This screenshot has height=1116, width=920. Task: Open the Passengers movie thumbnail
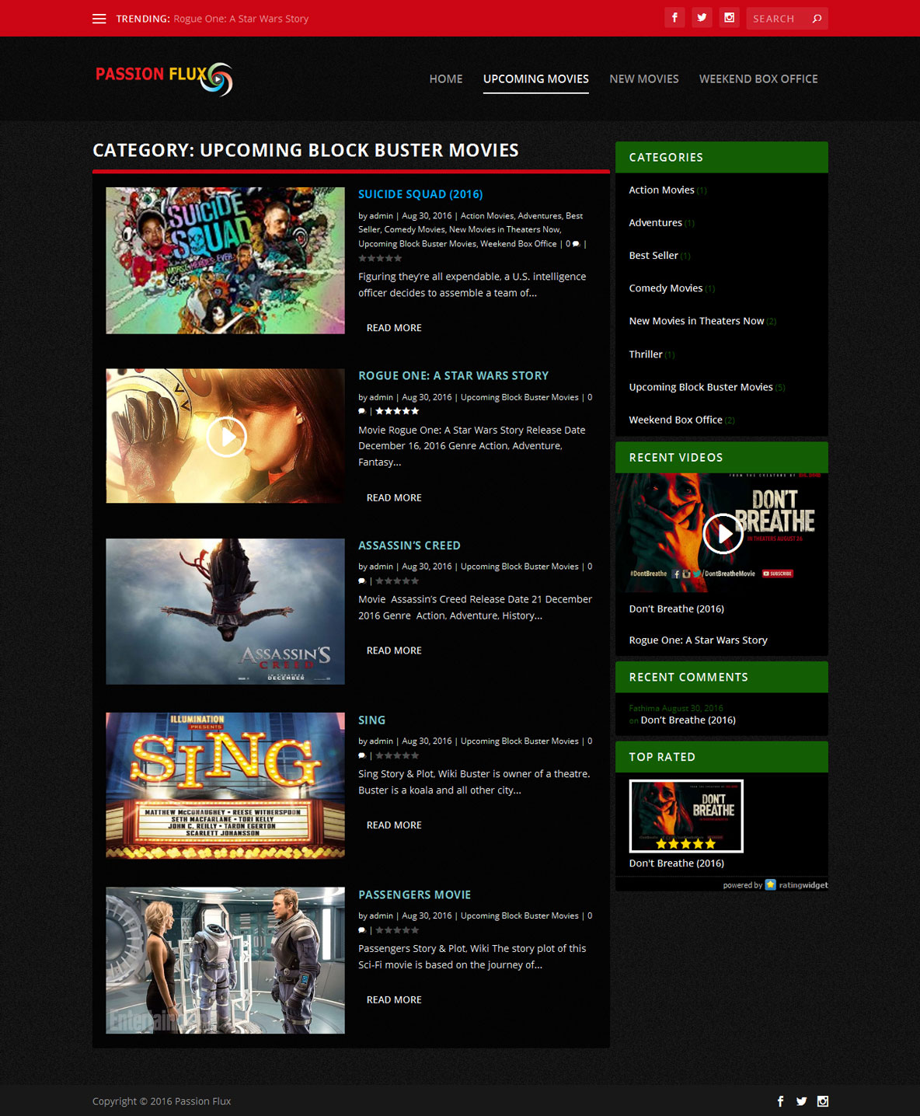(x=225, y=961)
